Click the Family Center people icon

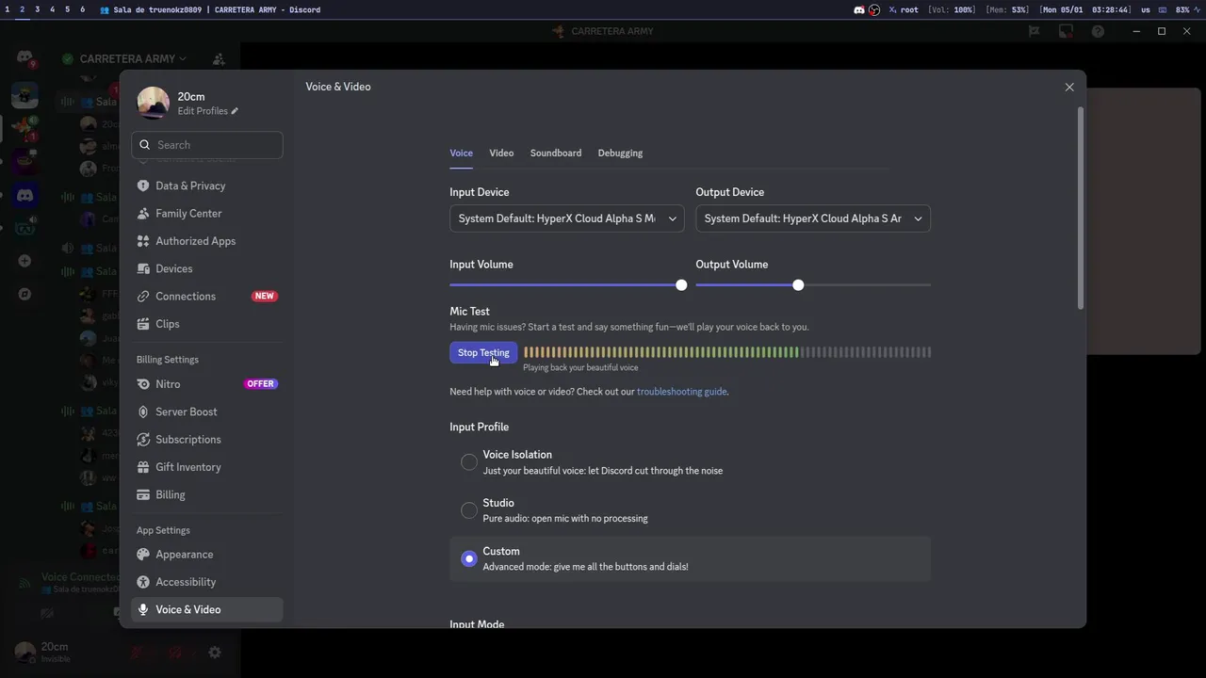[x=143, y=214]
